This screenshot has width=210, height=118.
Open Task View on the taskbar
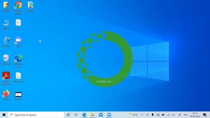pos(76,115)
